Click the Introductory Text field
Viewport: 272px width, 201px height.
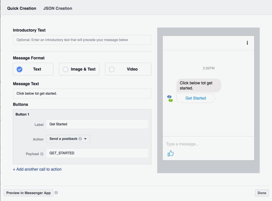tap(82, 40)
